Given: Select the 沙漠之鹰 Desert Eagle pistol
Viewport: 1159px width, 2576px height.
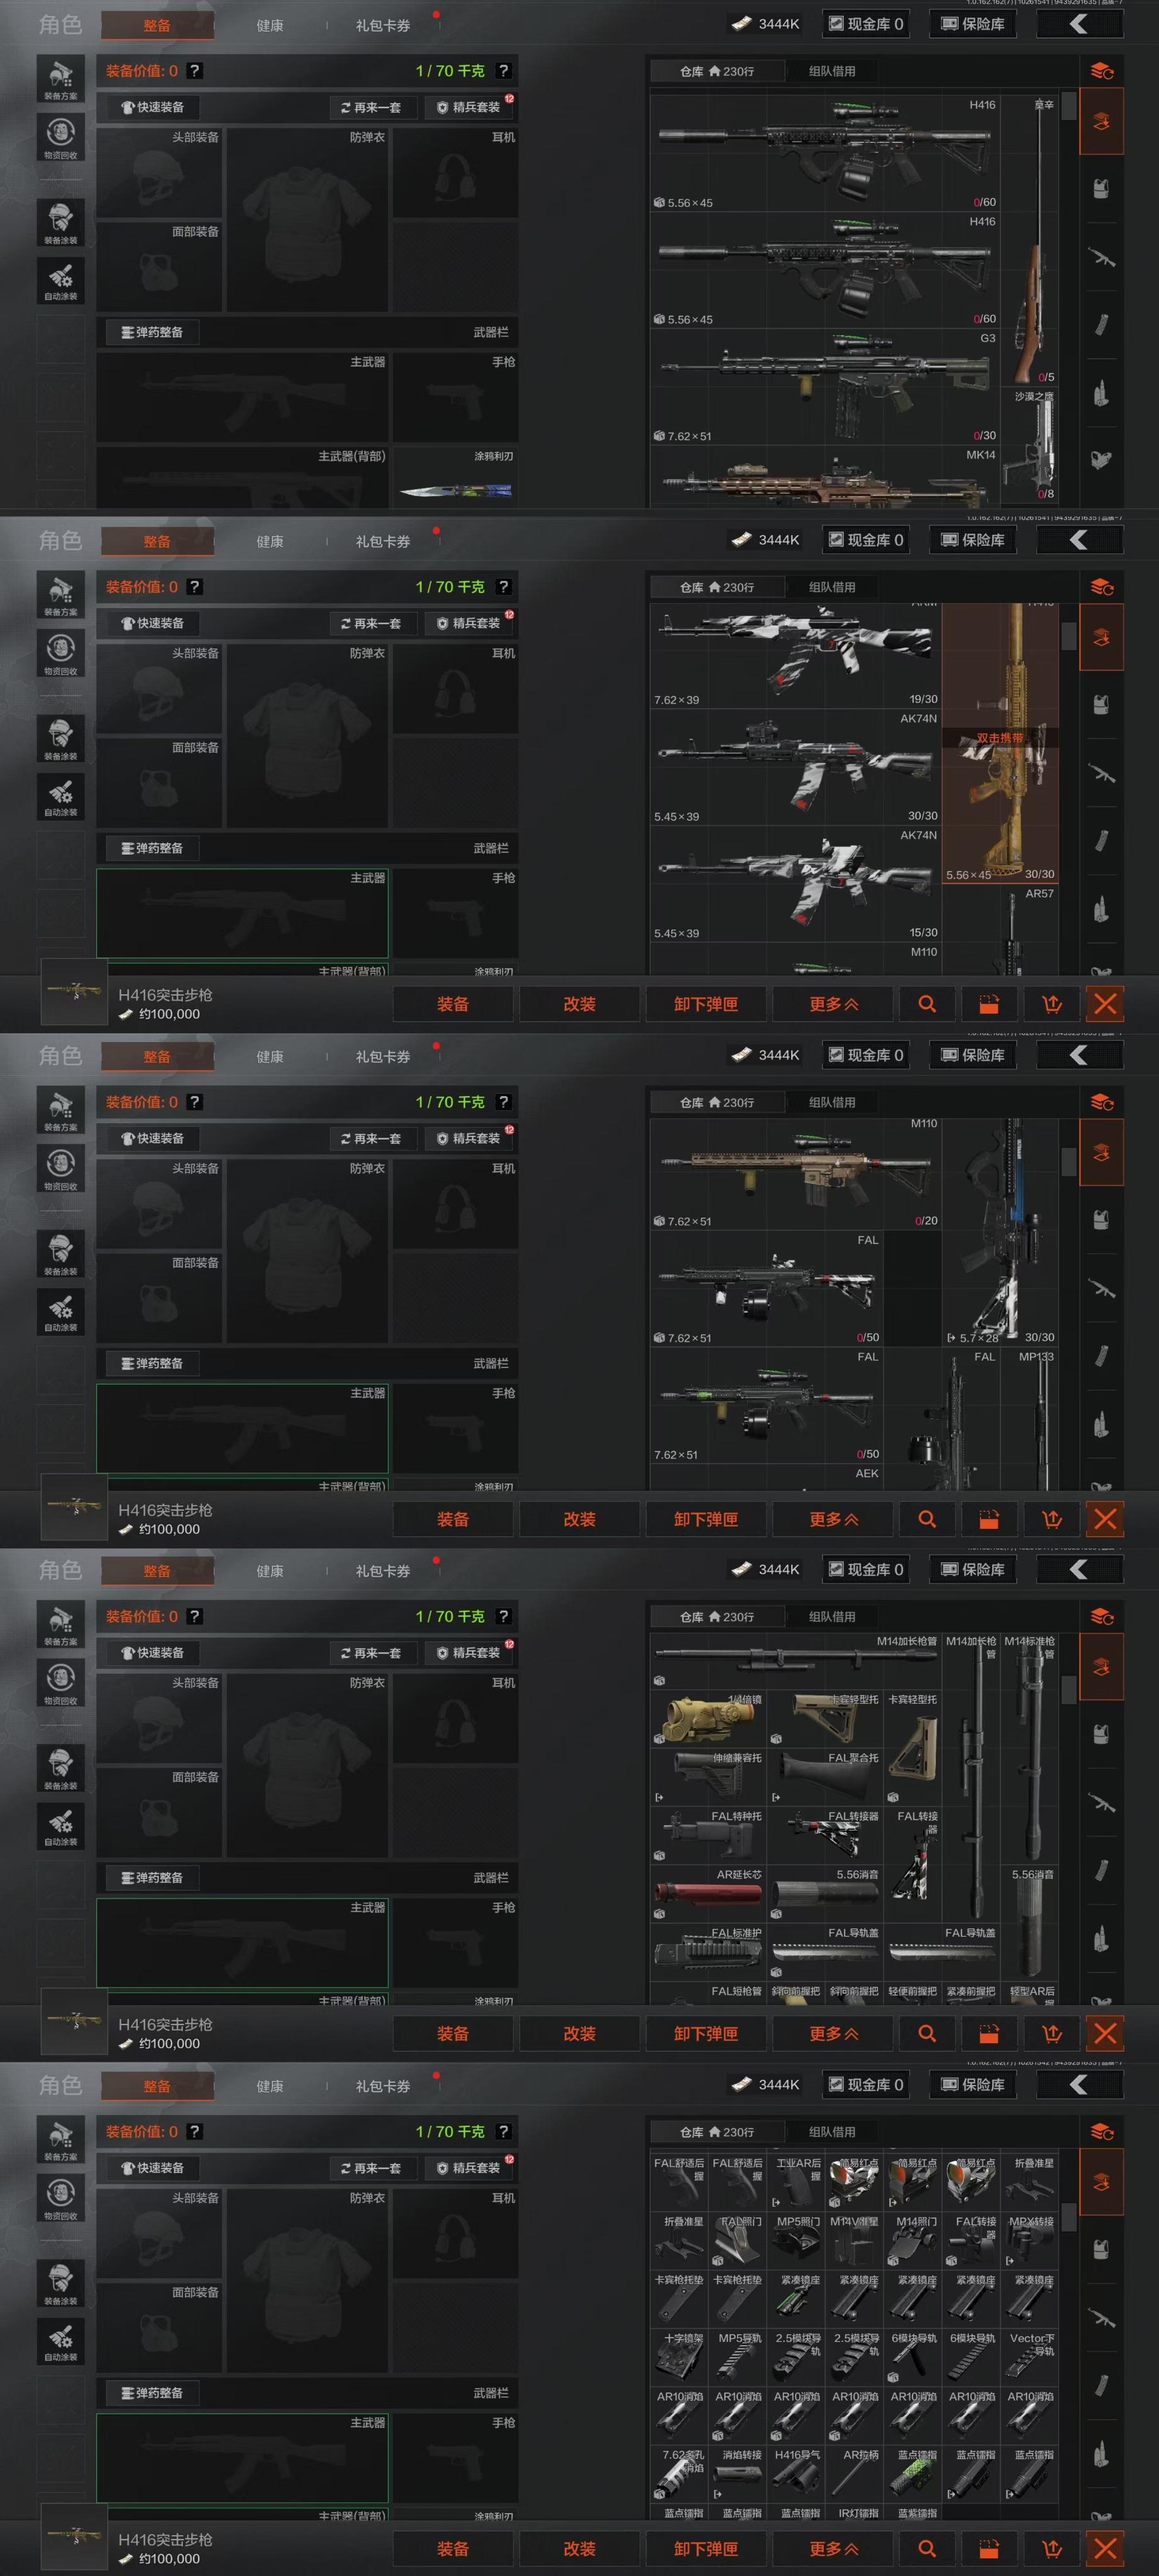Looking at the screenshot, I should [1030, 445].
